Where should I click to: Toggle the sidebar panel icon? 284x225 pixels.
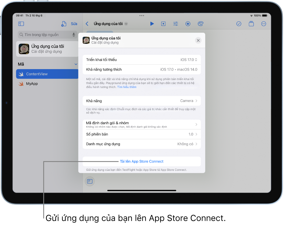[x=21, y=24]
